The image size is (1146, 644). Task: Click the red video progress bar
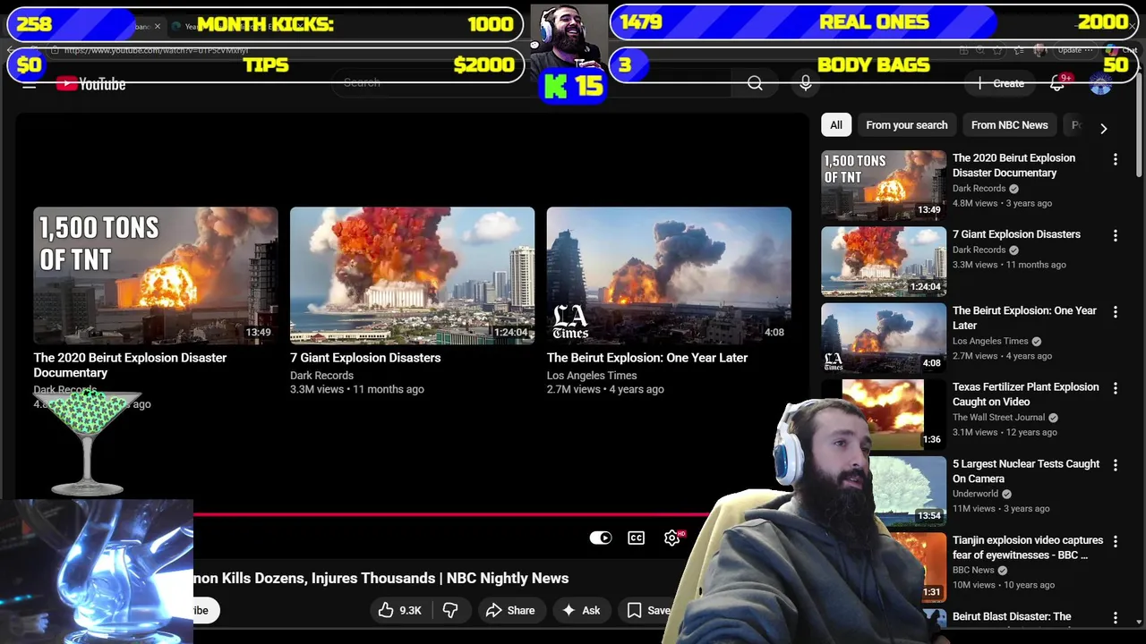(452, 514)
